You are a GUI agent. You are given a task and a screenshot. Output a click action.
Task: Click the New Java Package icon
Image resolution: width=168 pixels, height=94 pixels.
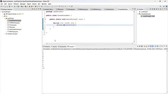point(30,6)
